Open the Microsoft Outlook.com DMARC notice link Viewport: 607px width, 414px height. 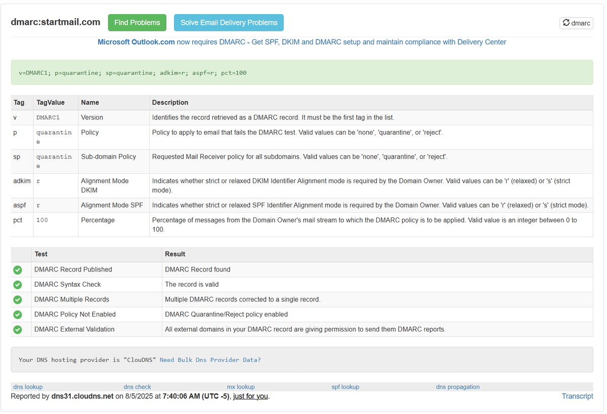(x=302, y=42)
